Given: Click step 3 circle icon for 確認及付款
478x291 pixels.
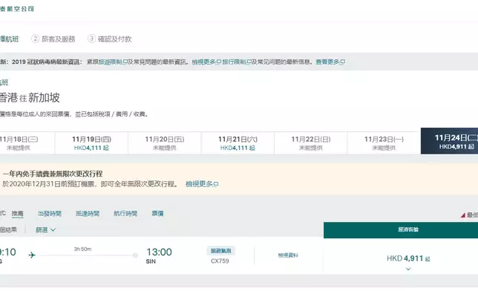Looking at the screenshot, I should [x=91, y=39].
